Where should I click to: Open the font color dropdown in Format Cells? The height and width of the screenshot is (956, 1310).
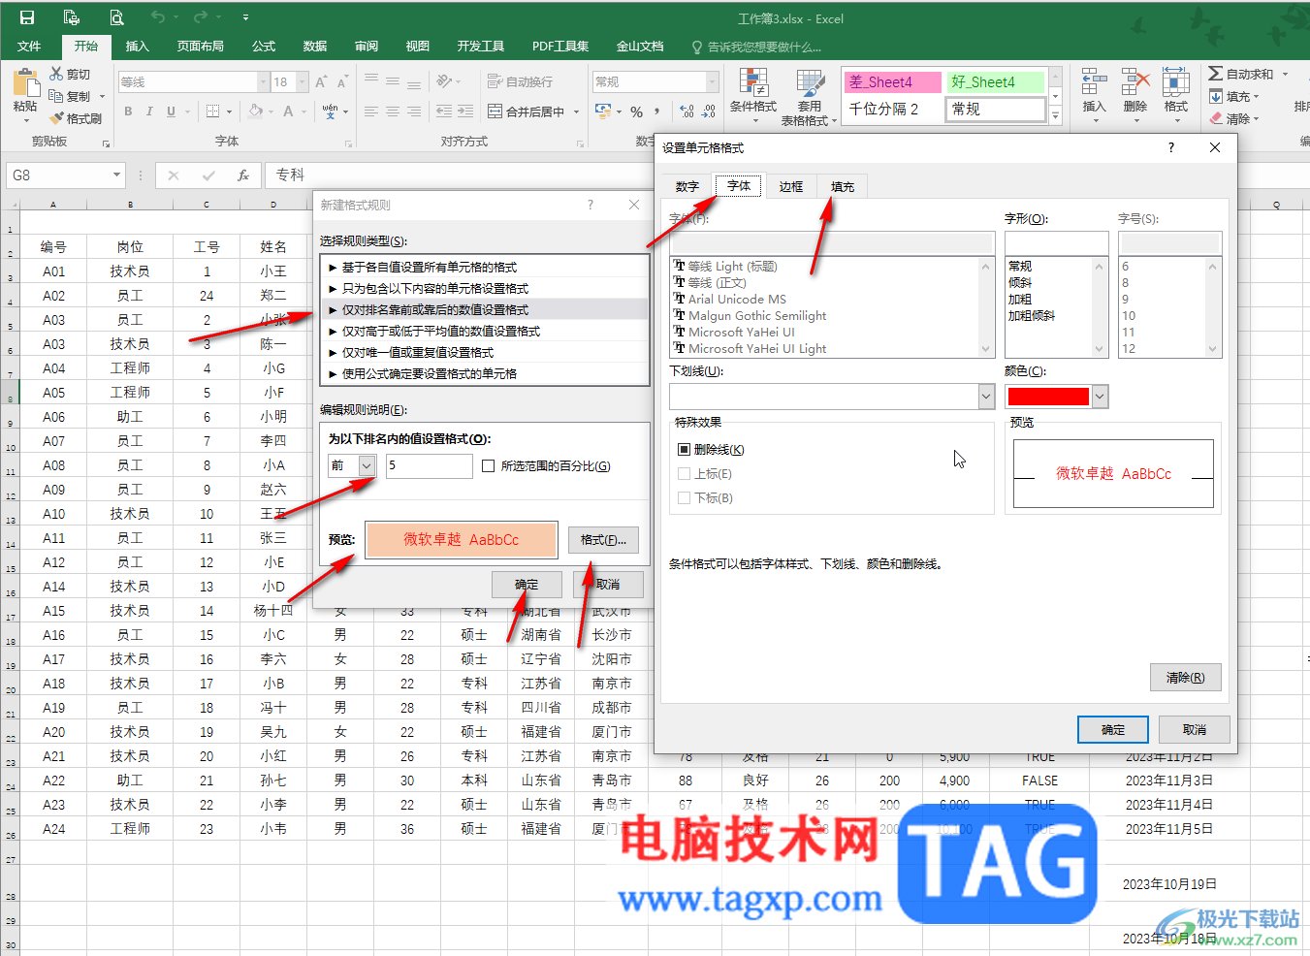[1100, 397]
